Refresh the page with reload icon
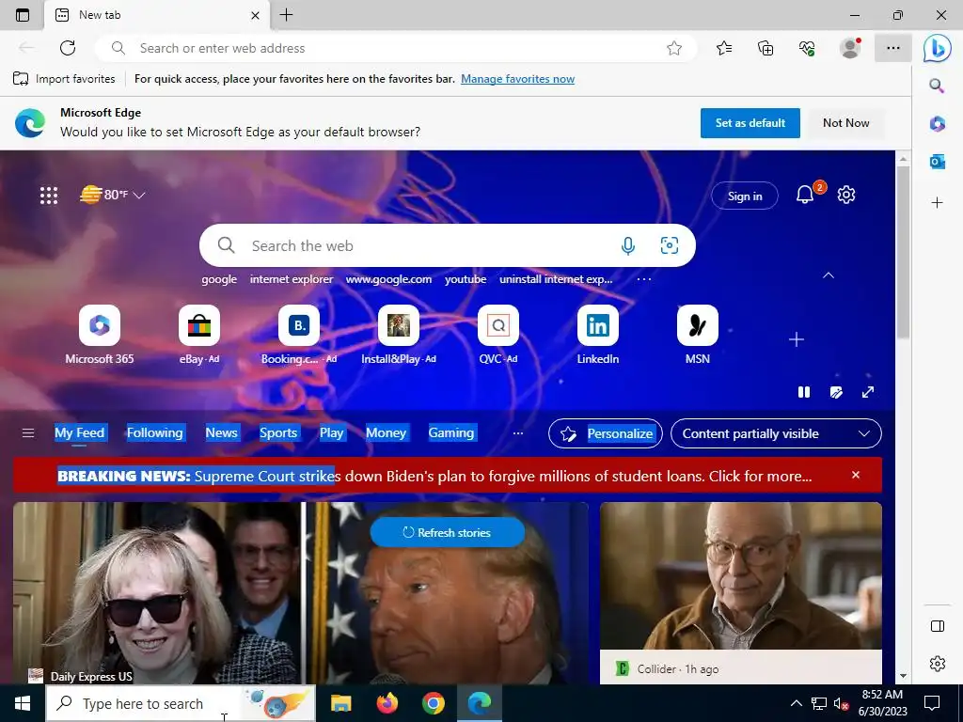The width and height of the screenshot is (963, 722). point(68,48)
